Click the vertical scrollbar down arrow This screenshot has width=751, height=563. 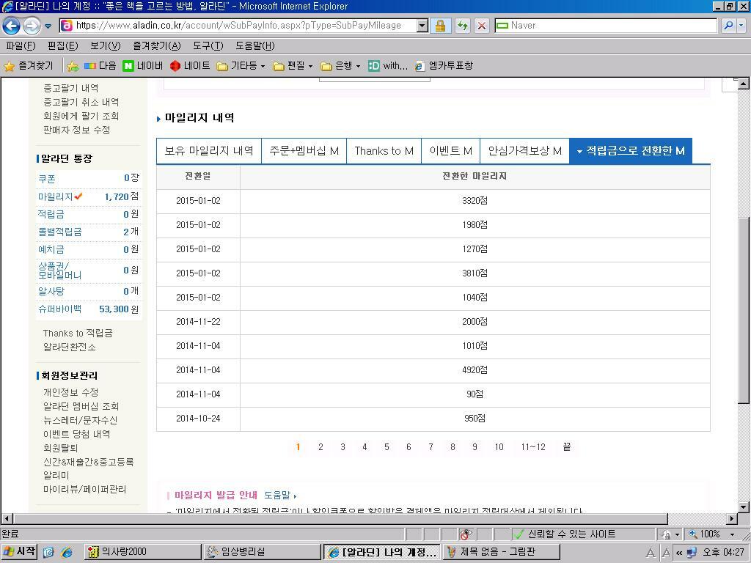tap(743, 507)
